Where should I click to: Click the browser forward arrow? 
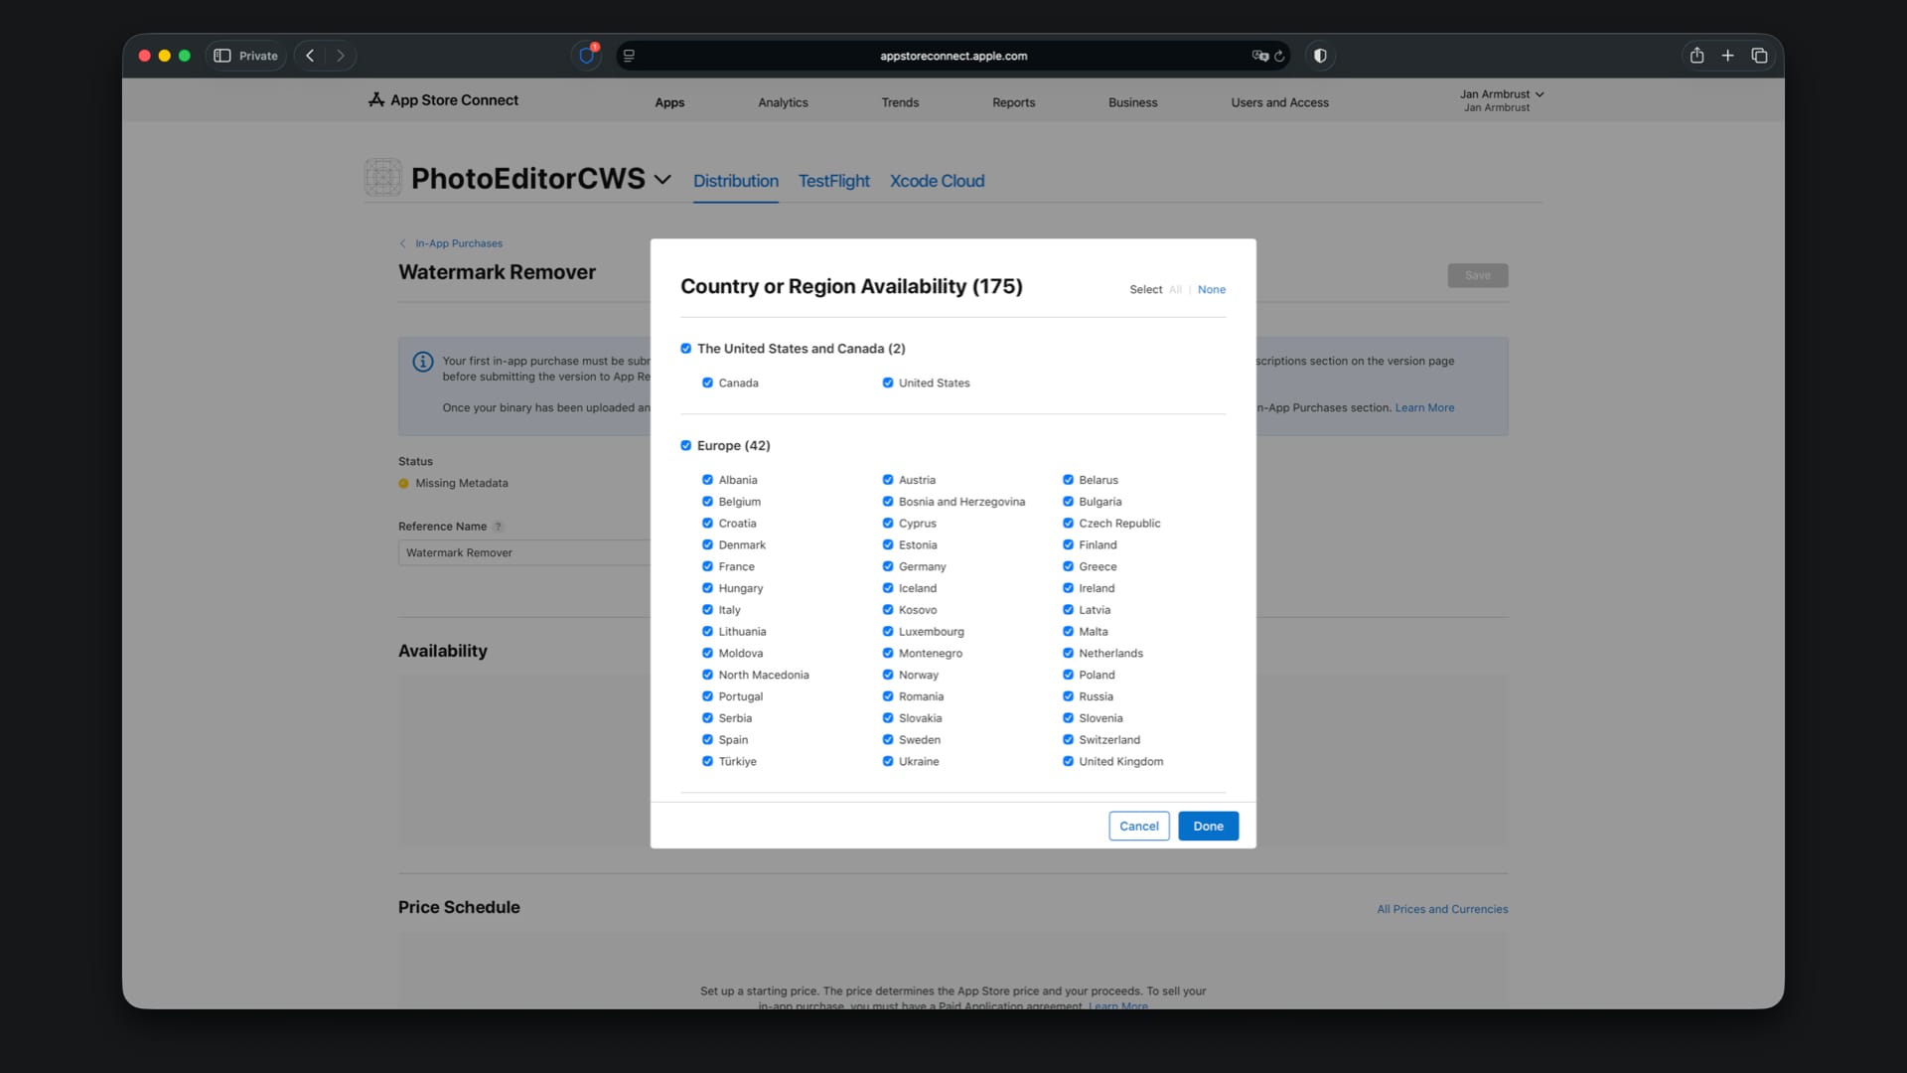coord(341,56)
